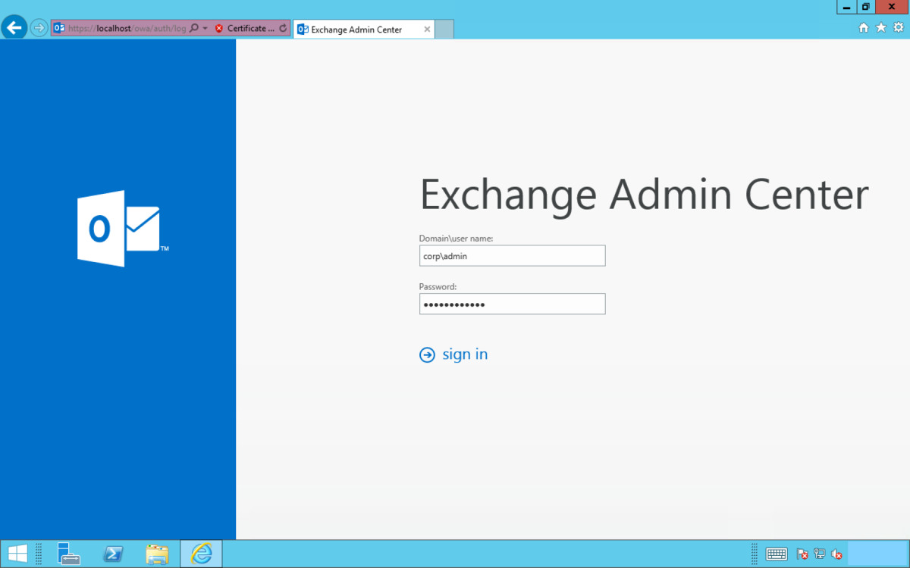Open the touch keyboard from the system tray
The height and width of the screenshot is (568, 910).
[x=776, y=554]
